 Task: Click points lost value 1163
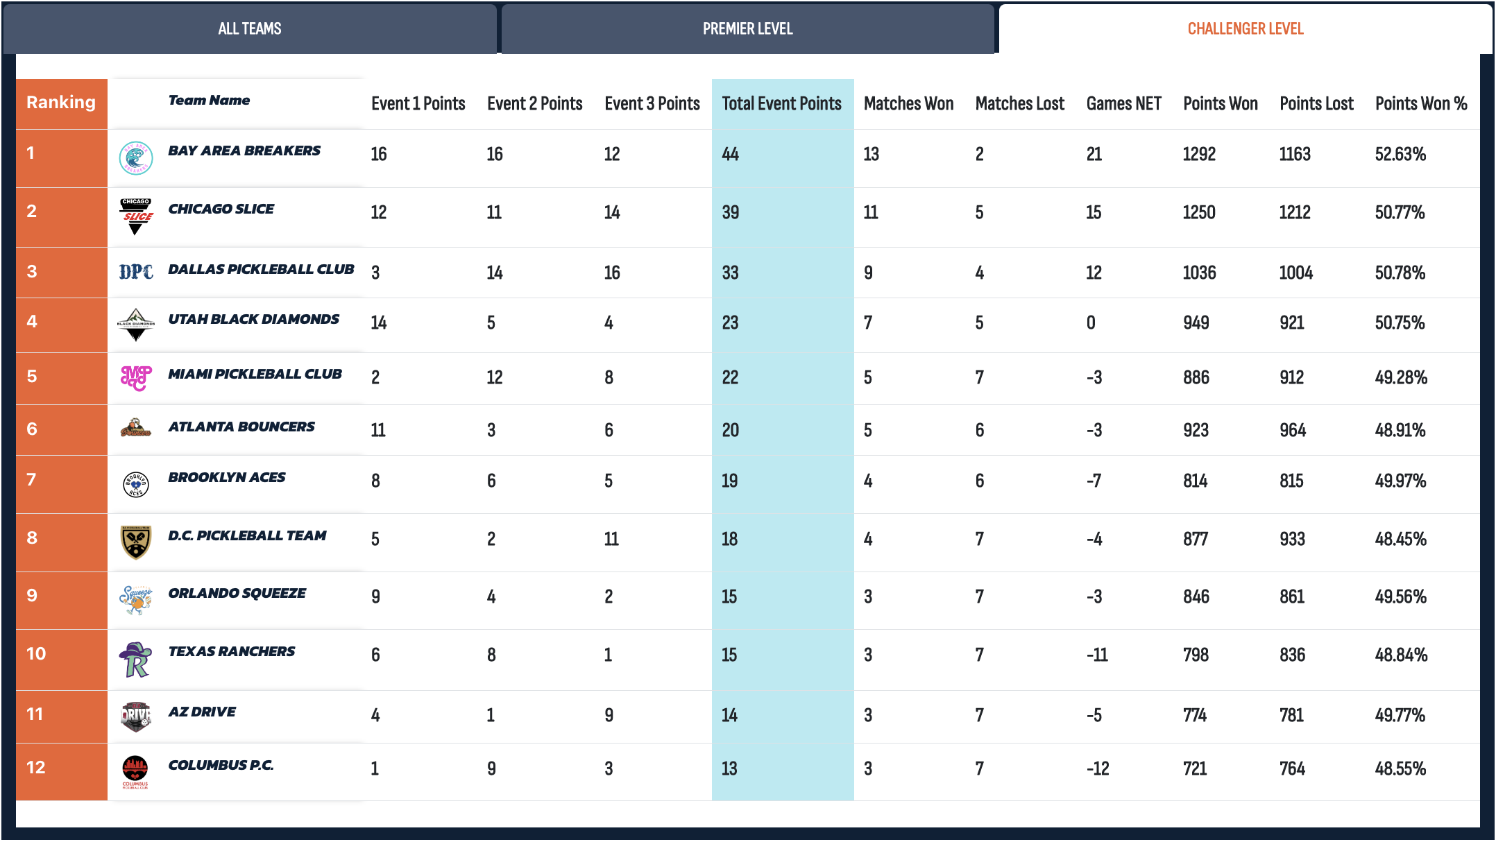tap(1295, 154)
